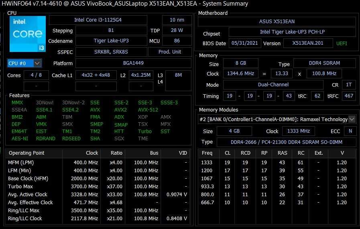Click the BIOS date 05/31/2021
The height and width of the screenshot is (229, 360).
pos(245,43)
